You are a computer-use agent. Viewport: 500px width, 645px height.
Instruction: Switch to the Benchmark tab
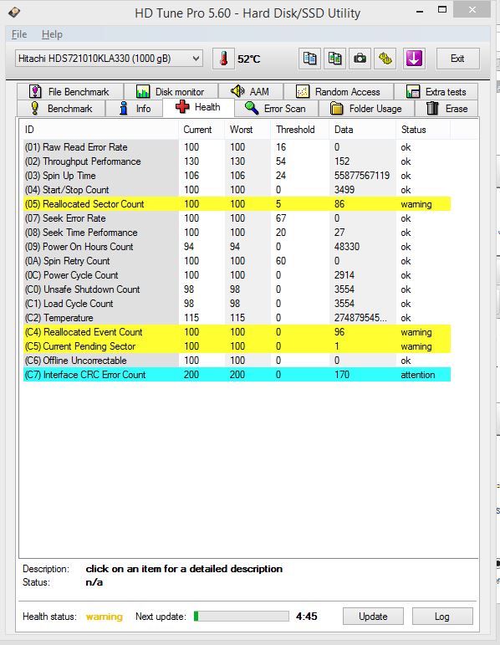click(62, 109)
